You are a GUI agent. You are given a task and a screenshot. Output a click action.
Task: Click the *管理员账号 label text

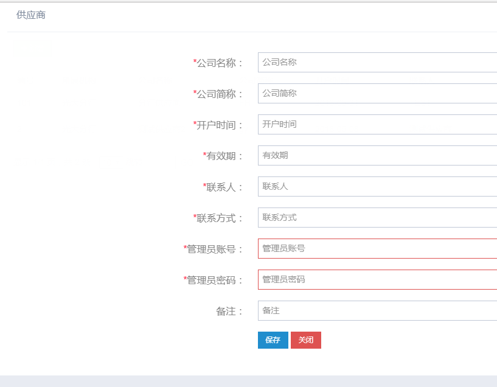tap(213, 249)
